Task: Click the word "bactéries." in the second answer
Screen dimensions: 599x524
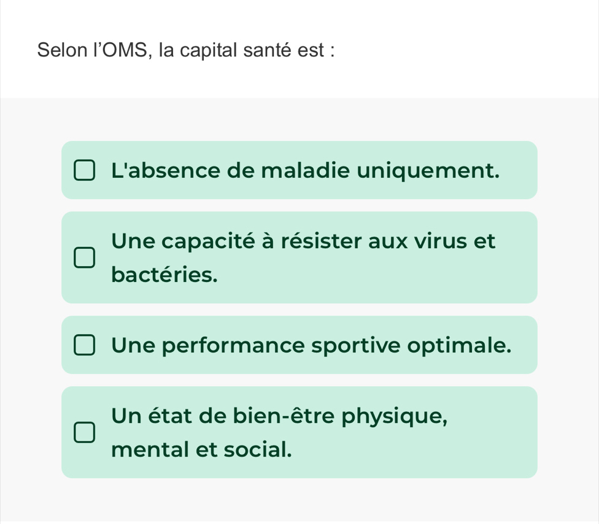Action: click(164, 275)
